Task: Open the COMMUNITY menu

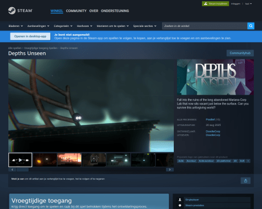Action: coord(76,11)
